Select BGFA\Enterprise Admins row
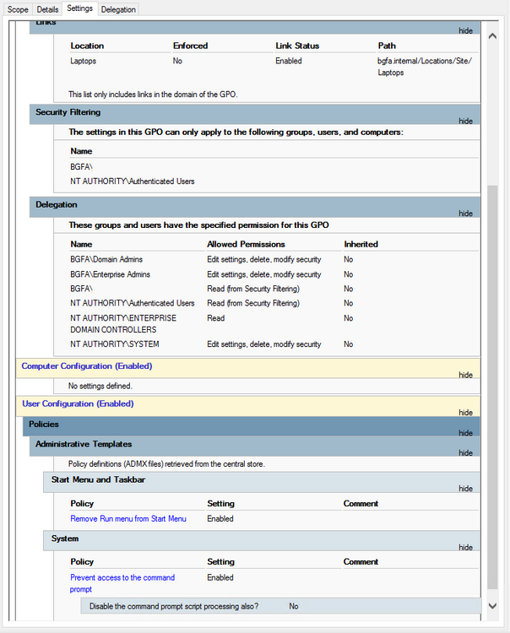 click(274, 274)
